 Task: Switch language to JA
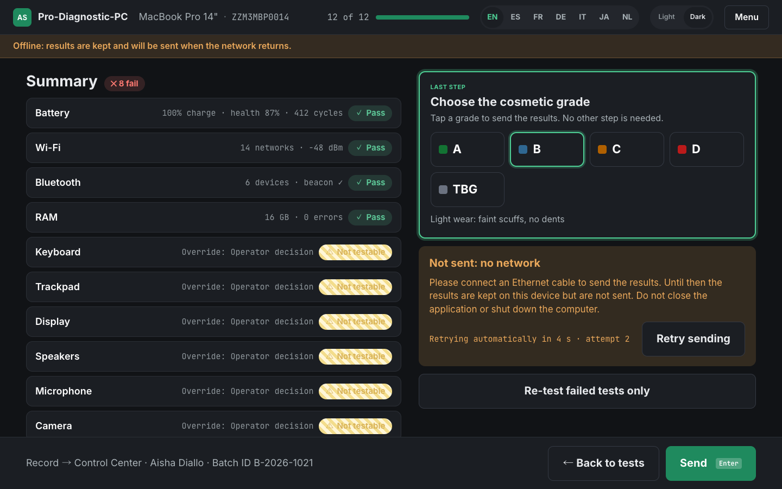[604, 17]
